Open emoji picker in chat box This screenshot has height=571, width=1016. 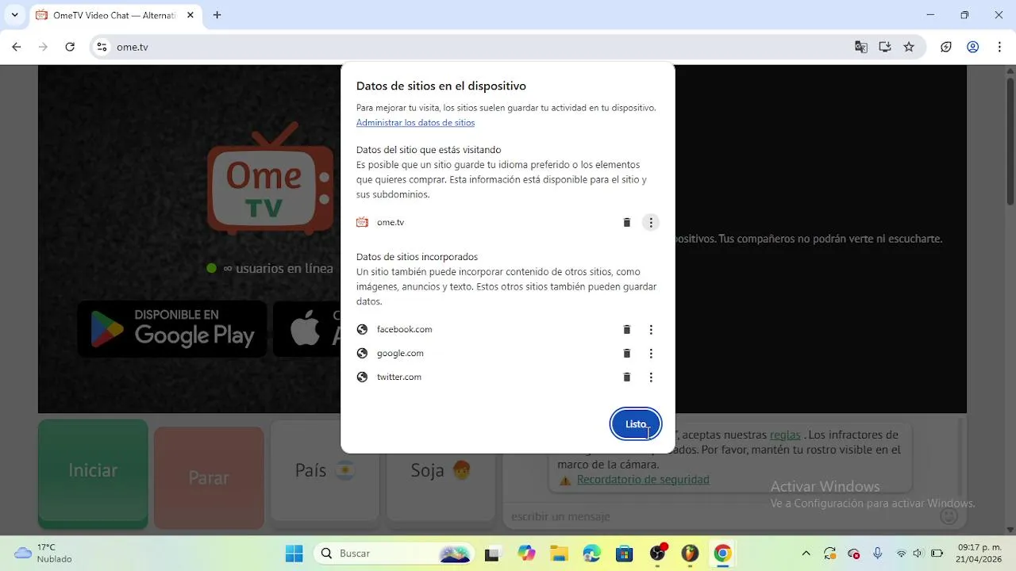pos(949,516)
